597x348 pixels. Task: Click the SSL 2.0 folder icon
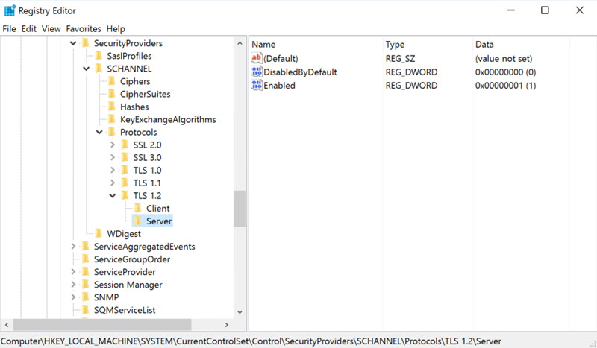tap(125, 145)
